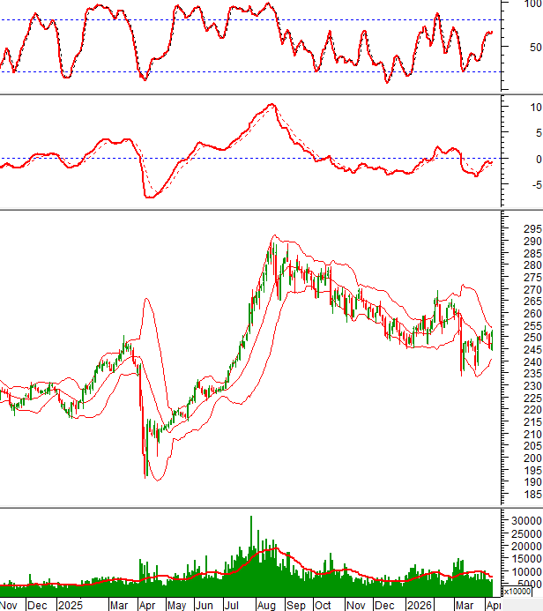Image resolution: width=543 pixels, height=611 pixels.
Task: Pick the Sep marker on the date axis
Action: point(295,606)
